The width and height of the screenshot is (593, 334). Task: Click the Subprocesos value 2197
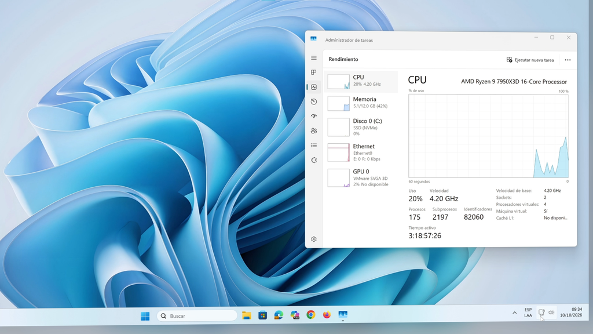440,217
